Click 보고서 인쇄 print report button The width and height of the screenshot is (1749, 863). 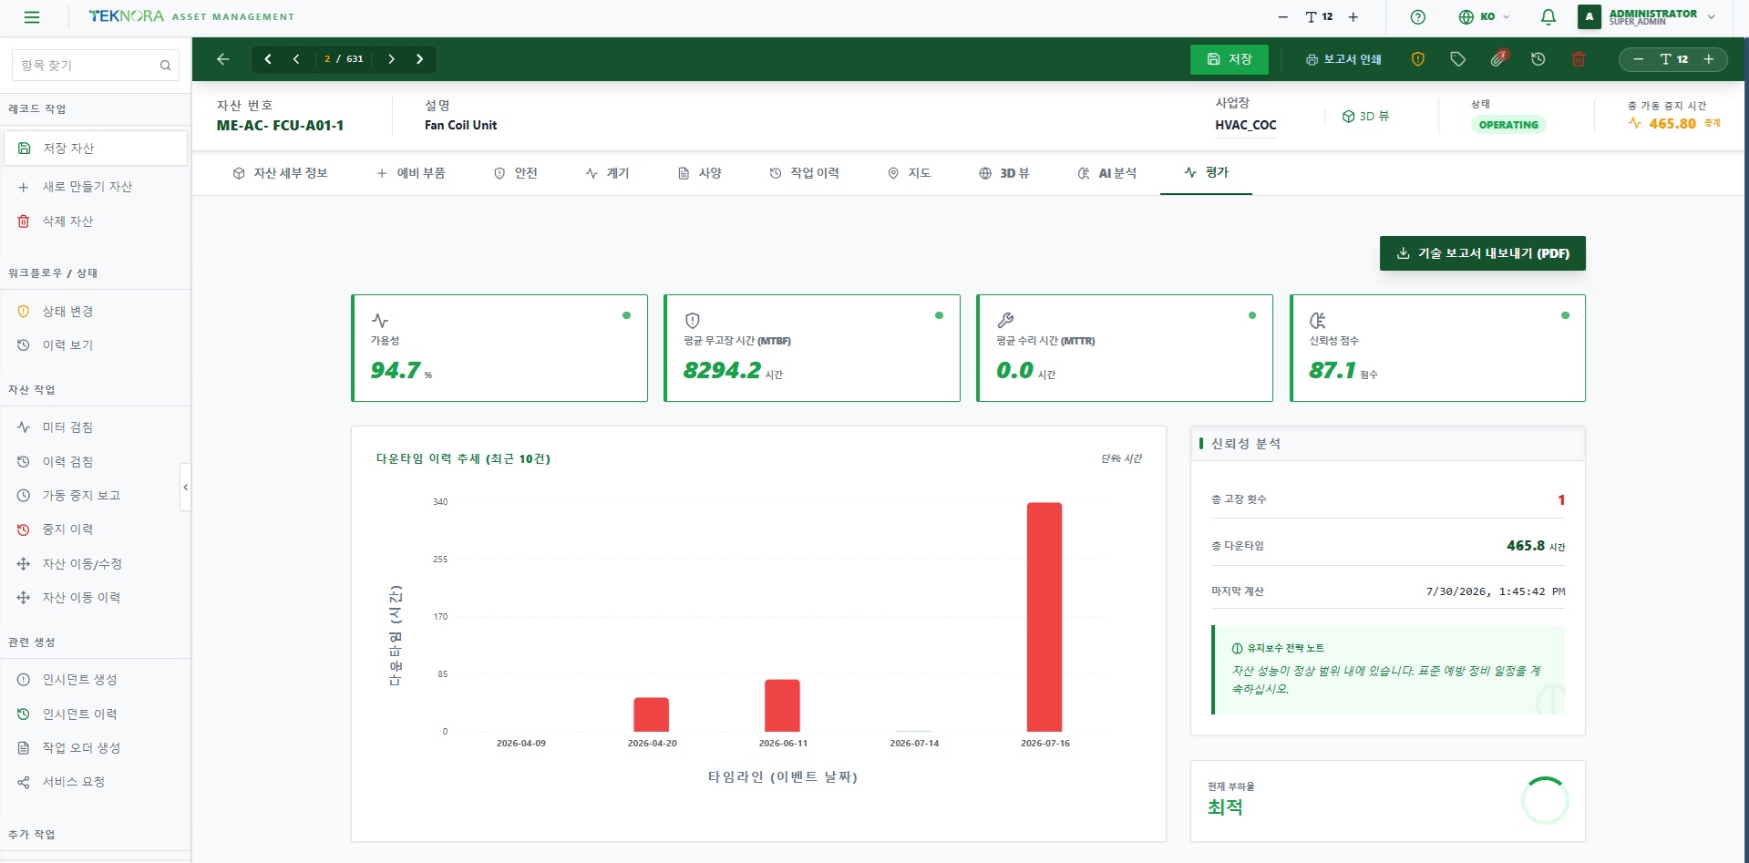click(x=1343, y=59)
